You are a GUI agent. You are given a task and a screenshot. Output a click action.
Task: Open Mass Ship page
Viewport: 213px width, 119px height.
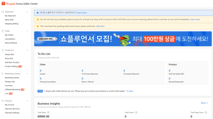click(9, 20)
